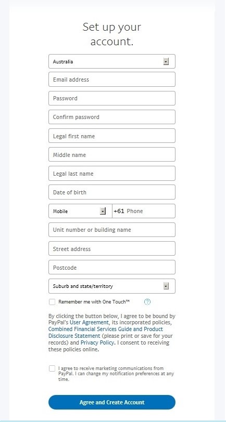This screenshot has height=422, width=226.
Task: Click into Confirm password field
Action: pyautogui.click(x=112, y=117)
